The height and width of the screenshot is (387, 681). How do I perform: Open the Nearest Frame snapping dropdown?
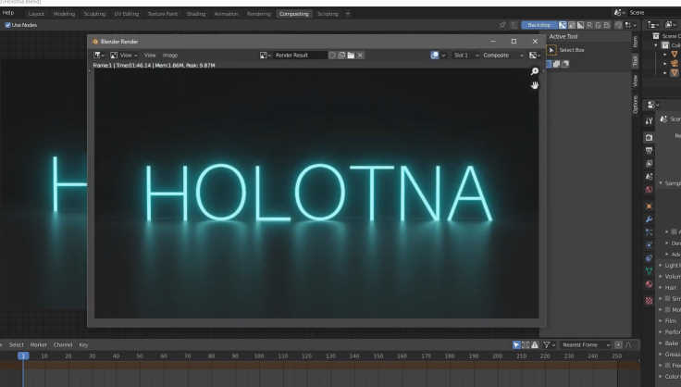coord(584,344)
